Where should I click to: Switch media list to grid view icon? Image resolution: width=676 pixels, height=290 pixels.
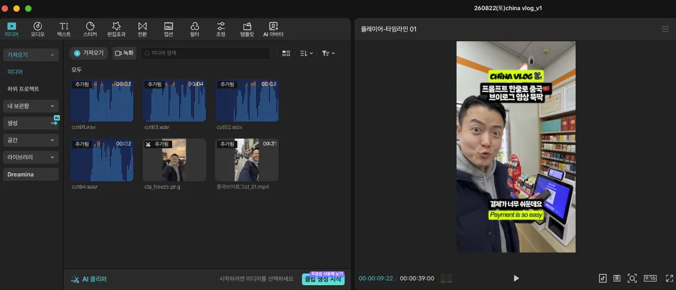[286, 53]
